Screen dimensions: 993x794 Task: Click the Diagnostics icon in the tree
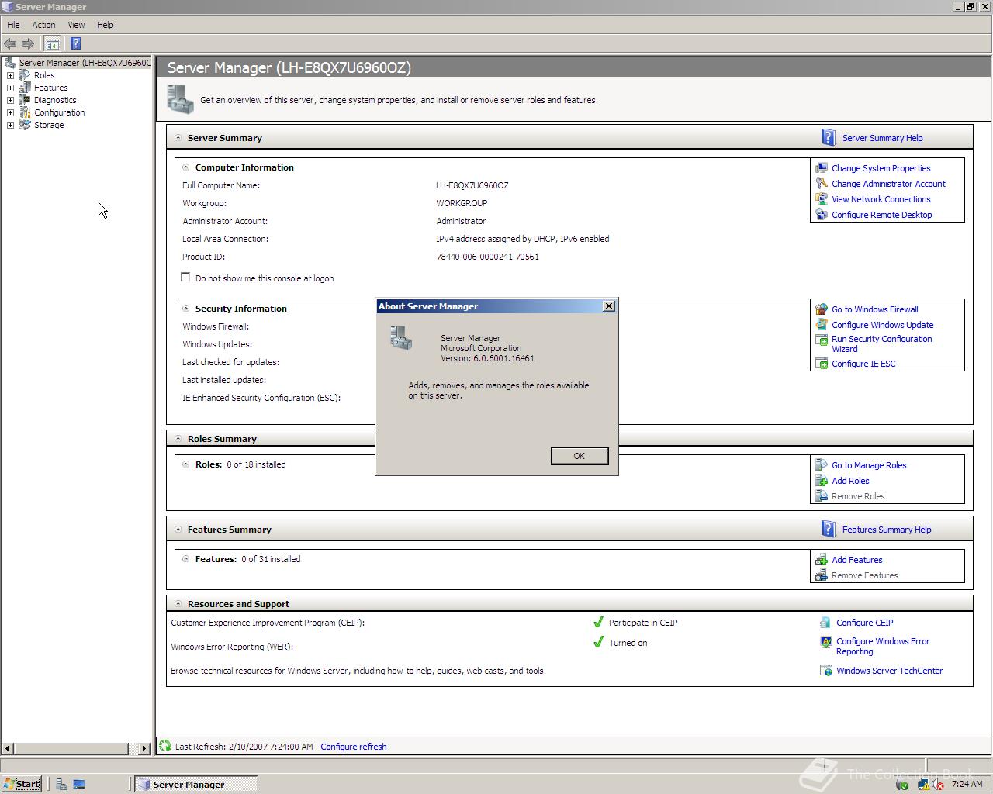(x=25, y=100)
